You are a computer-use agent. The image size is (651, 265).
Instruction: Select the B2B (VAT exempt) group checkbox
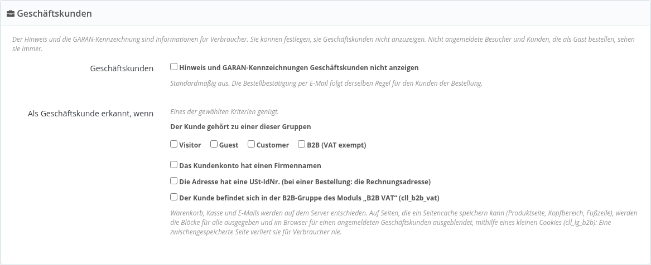click(301, 144)
